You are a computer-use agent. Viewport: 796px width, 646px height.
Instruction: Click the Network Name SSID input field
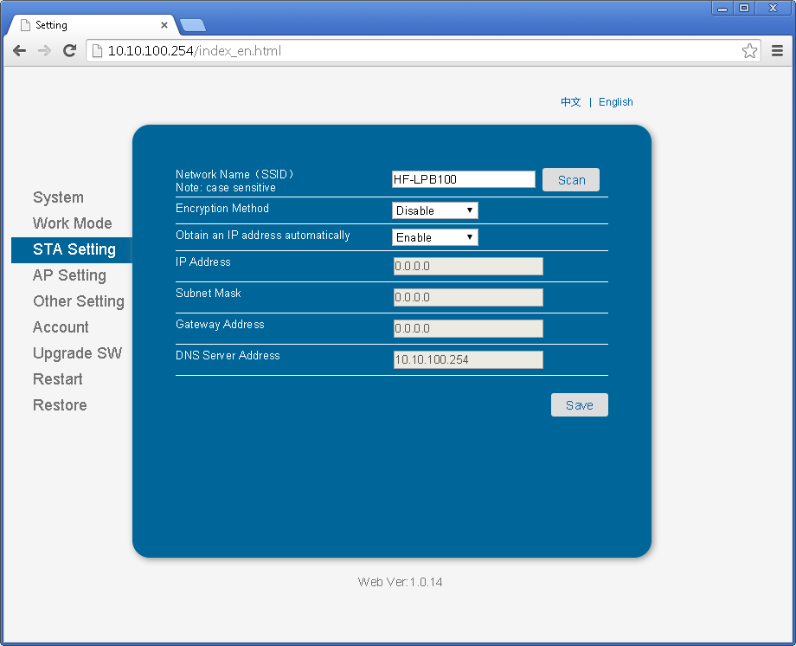[463, 179]
